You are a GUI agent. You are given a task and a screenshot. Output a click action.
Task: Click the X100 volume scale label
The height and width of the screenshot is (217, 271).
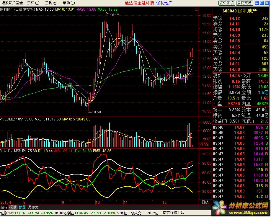point(203,145)
